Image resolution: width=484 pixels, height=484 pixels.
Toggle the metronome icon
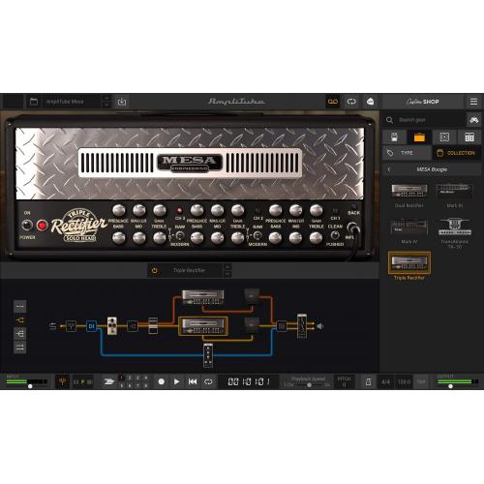(368, 382)
